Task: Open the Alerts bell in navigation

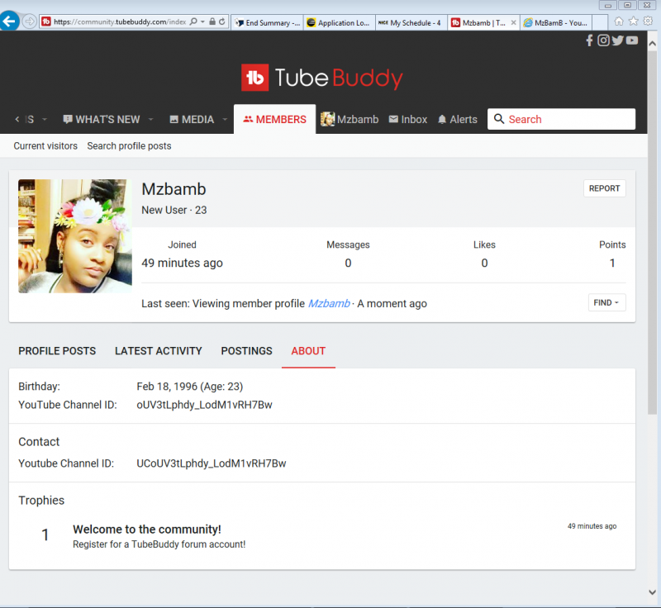Action: pos(457,120)
